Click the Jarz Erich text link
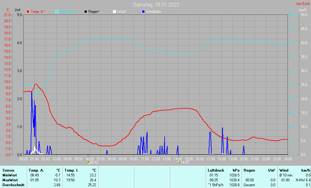Image resolution: width=311 pixels, height=188 pixels. pos(303,4)
